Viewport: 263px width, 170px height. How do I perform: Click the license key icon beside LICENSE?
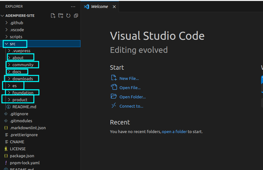[x=6, y=149]
